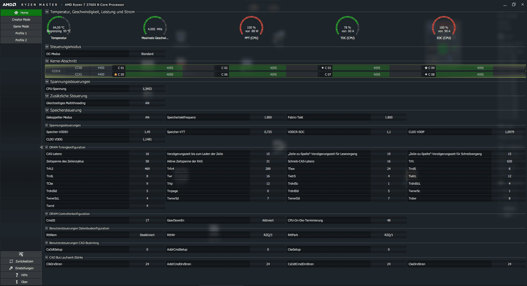Switch to Profile 2

(x=21, y=40)
